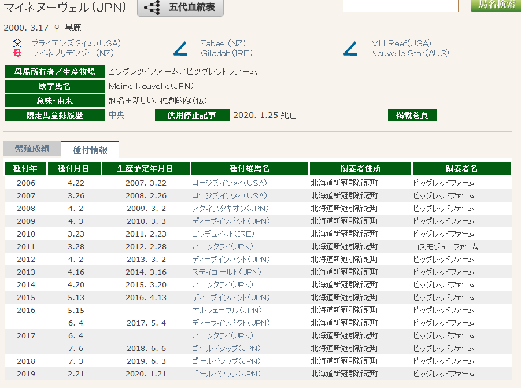Click the bracket icon beside Zabeel(NZ)
This screenshot has height=388, width=521.
pos(180,49)
